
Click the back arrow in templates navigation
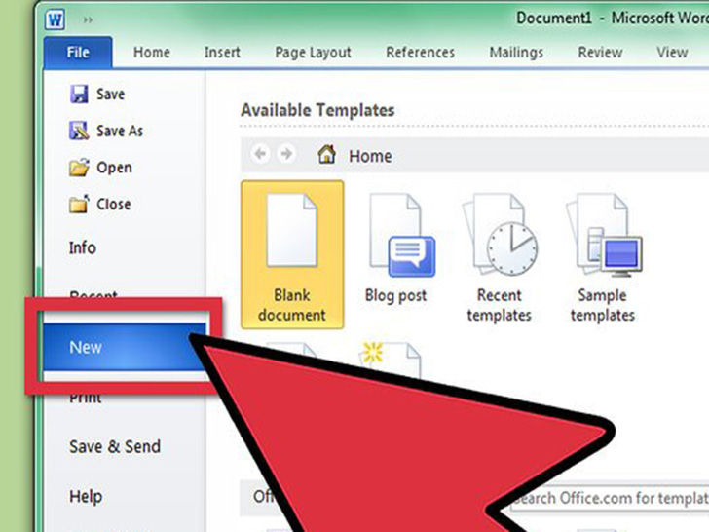(260, 154)
